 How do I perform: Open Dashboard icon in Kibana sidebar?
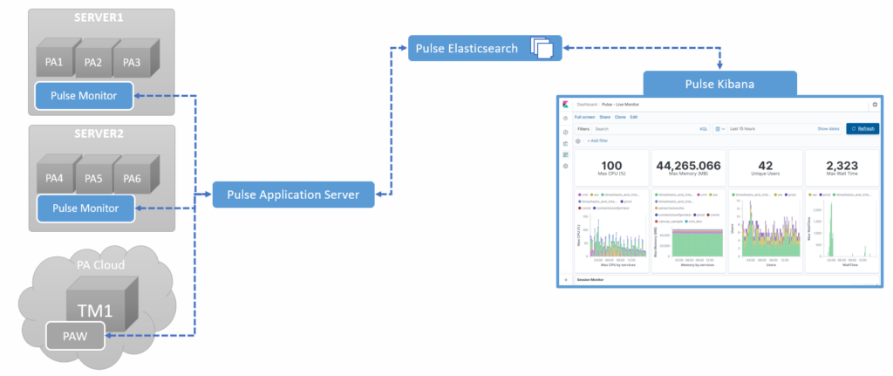point(565,154)
